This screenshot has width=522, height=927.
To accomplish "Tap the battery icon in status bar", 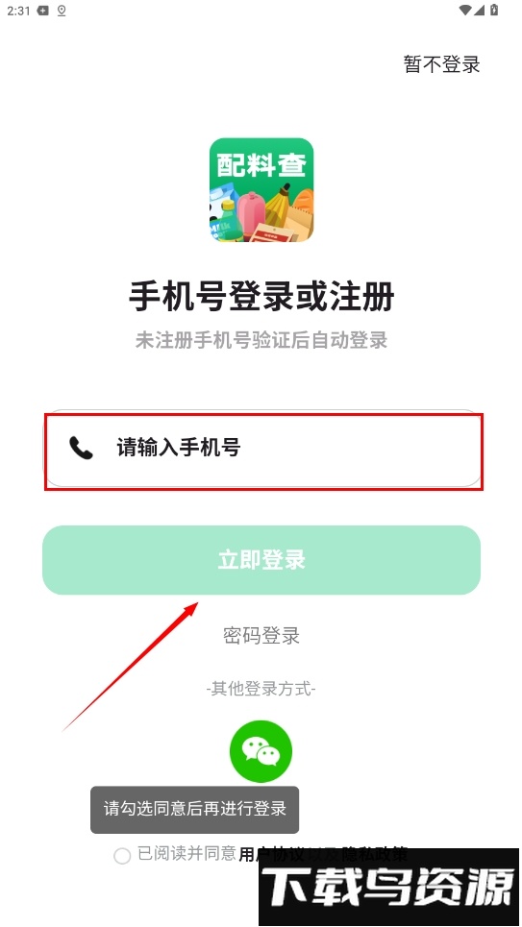I will (494, 10).
